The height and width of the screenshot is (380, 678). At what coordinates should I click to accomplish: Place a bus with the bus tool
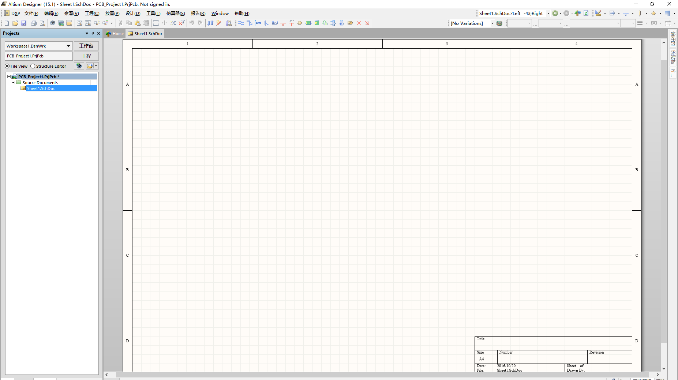(250, 23)
